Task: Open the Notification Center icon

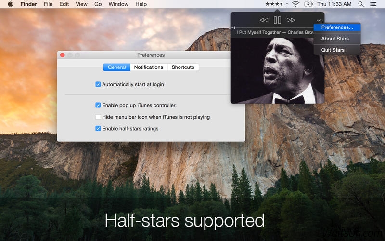Action: [373, 4]
